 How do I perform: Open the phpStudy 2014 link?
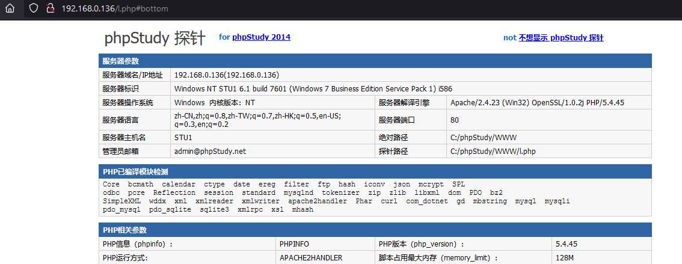click(x=262, y=37)
